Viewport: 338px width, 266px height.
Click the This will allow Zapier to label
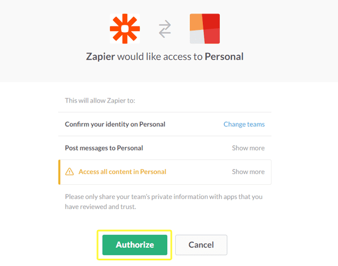[x=100, y=100]
